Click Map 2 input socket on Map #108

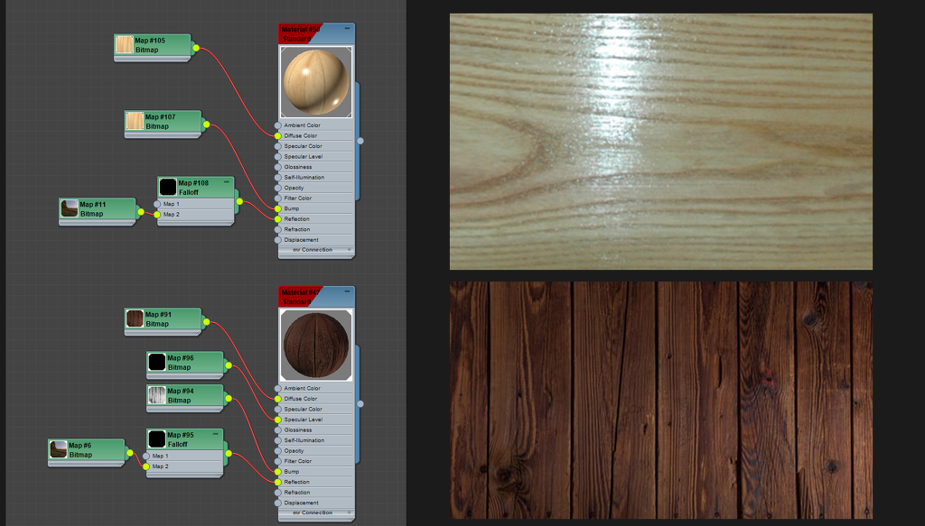pos(157,215)
